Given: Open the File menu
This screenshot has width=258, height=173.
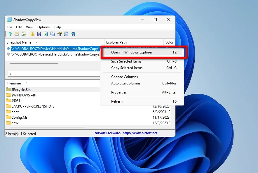Looking at the screenshot, I should 9,27.
